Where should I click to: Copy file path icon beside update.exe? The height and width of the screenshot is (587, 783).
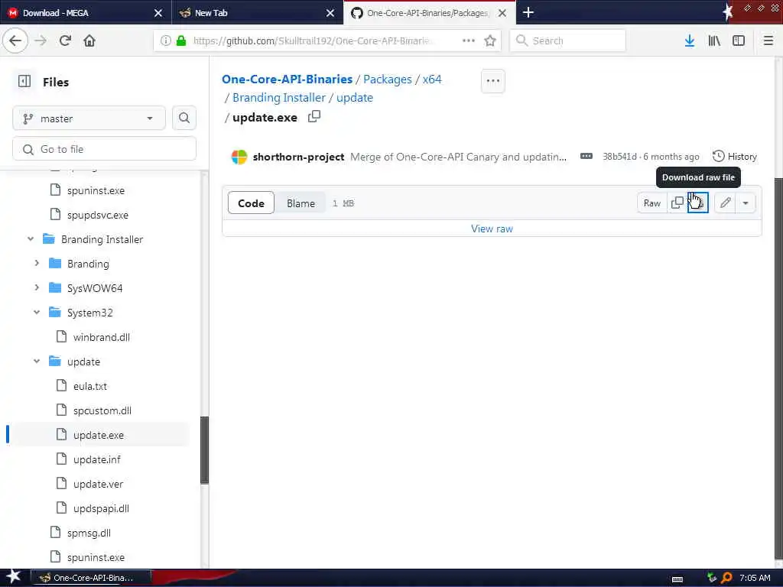click(x=314, y=117)
